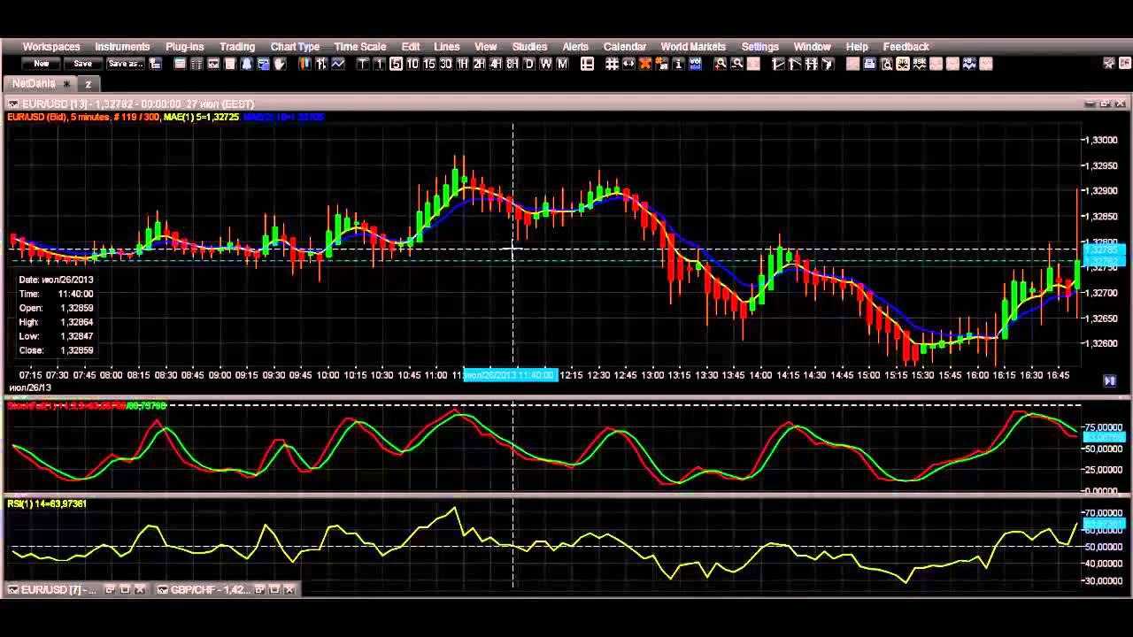Select the 15 minute time scale

pyautogui.click(x=429, y=64)
